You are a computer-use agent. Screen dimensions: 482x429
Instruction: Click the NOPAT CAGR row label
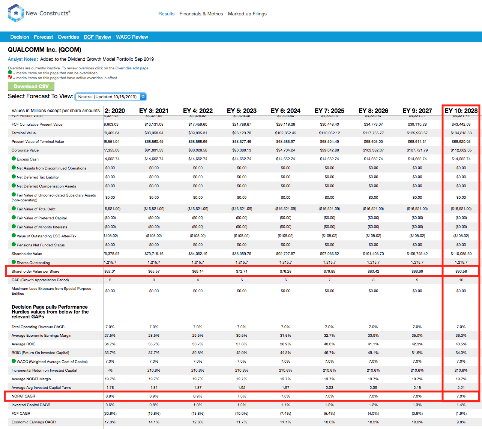point(23,396)
